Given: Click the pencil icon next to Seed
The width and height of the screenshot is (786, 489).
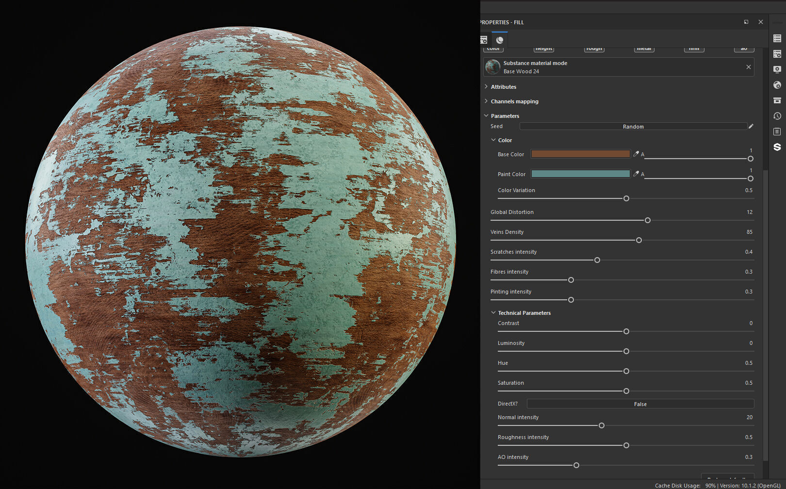Looking at the screenshot, I should pyautogui.click(x=751, y=126).
